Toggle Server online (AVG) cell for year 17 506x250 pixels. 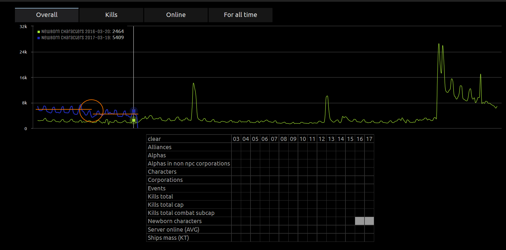(x=369, y=230)
